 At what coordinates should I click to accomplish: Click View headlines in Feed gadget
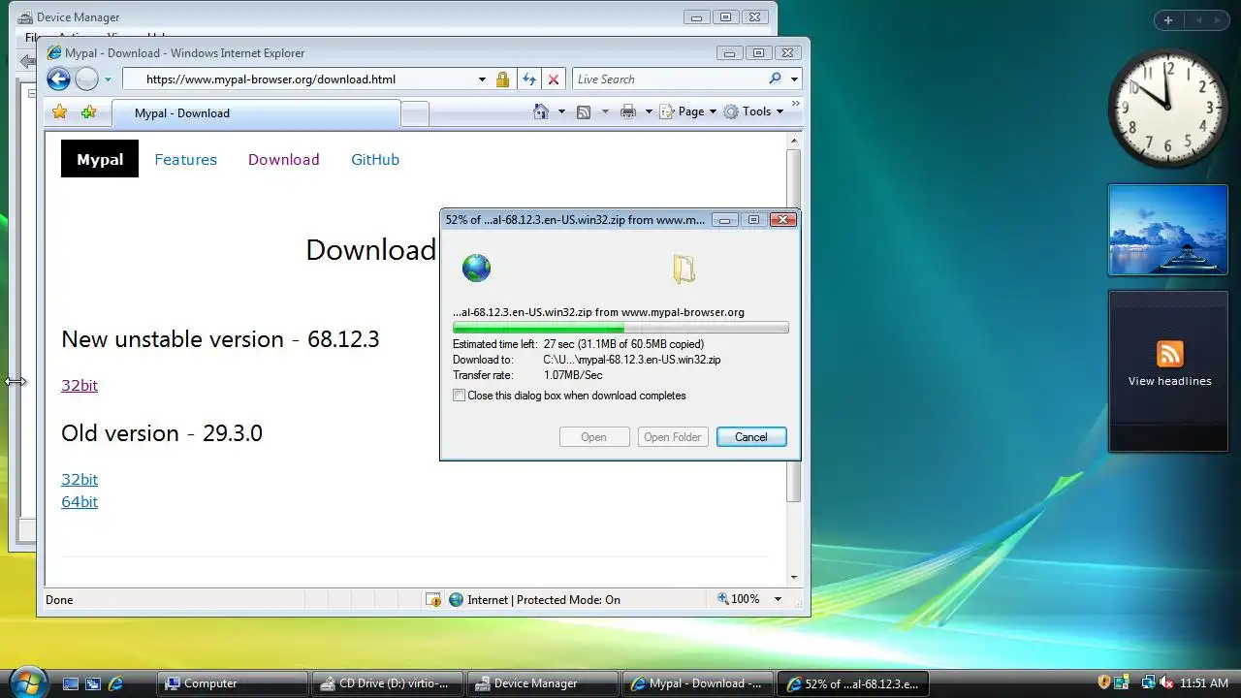(x=1169, y=381)
